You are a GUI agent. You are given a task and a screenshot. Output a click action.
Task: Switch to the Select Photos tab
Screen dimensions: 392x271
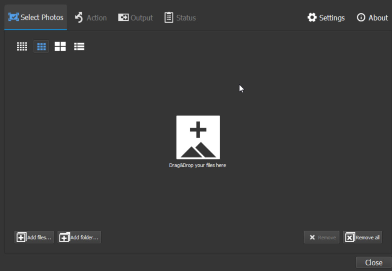point(36,17)
